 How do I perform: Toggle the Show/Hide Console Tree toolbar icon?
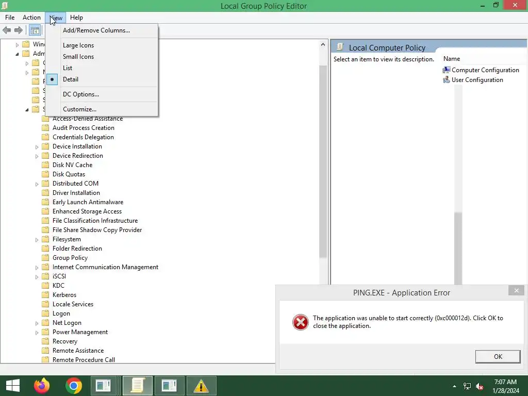click(x=35, y=30)
